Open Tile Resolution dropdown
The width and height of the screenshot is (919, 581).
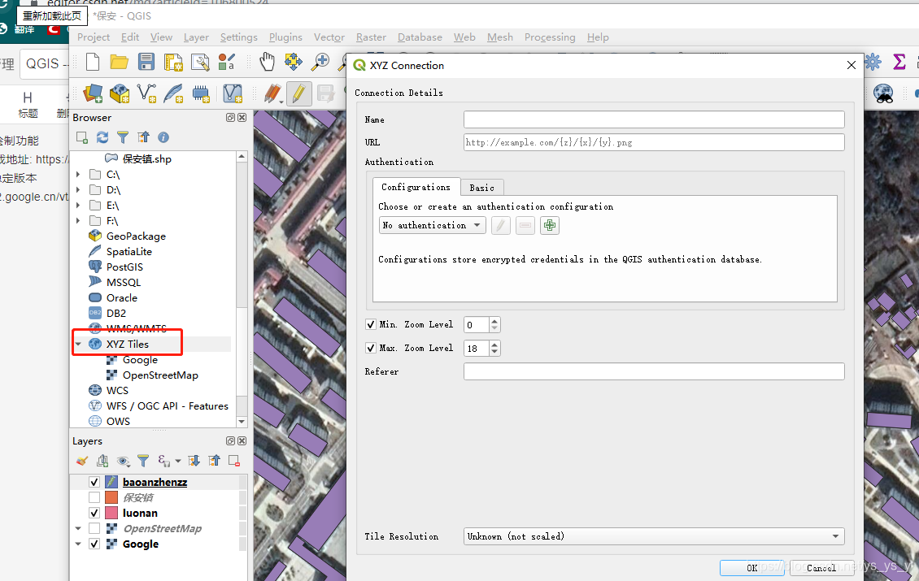[654, 536]
